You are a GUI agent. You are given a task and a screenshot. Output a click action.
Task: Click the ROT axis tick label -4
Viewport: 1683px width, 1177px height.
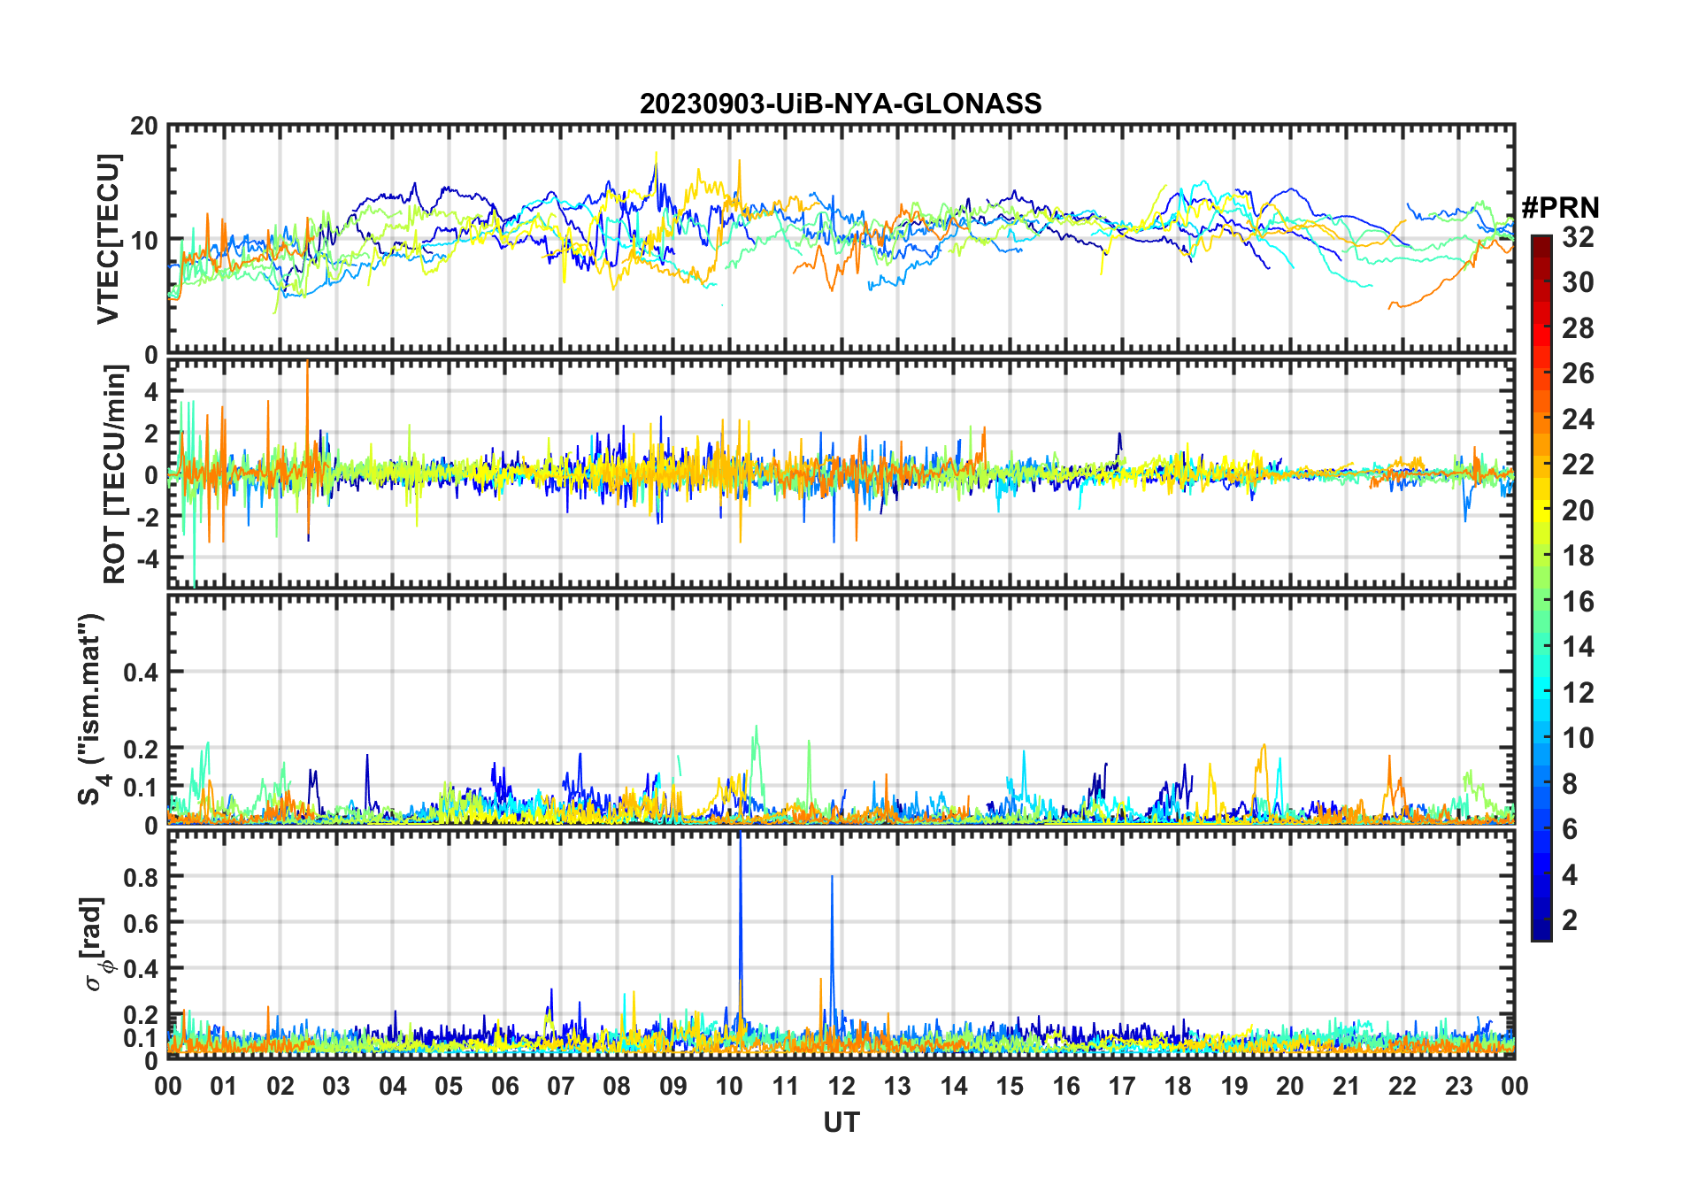pyautogui.click(x=148, y=558)
